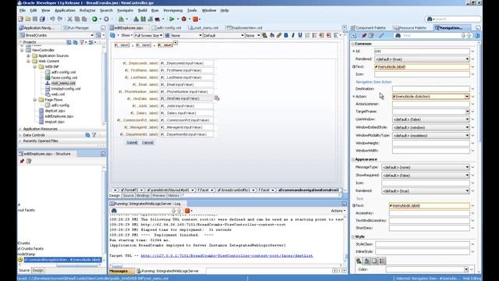Collapse the Common section in Property Inspector

[x=353, y=44]
